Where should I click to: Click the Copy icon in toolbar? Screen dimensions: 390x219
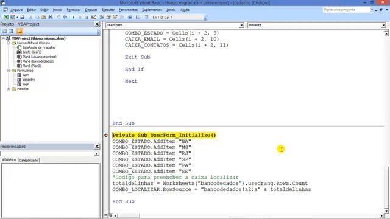pyautogui.click(x=37, y=18)
